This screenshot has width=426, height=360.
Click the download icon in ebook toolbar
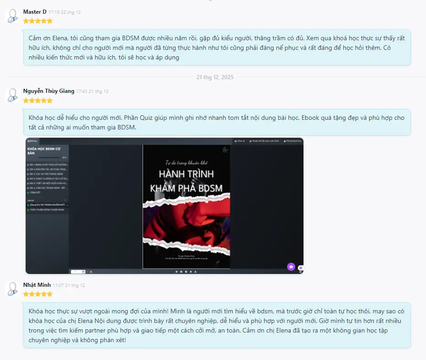tap(195, 272)
